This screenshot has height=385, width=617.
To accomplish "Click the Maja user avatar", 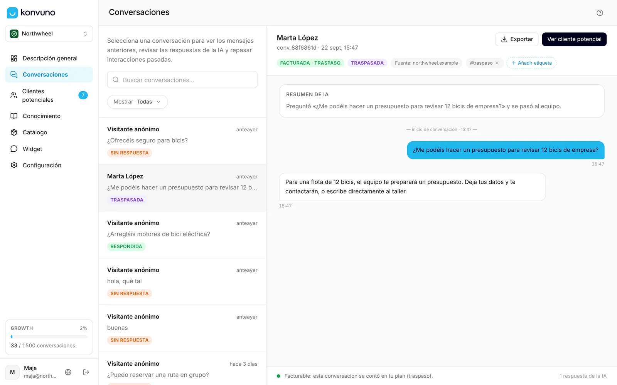I will [x=12, y=372].
